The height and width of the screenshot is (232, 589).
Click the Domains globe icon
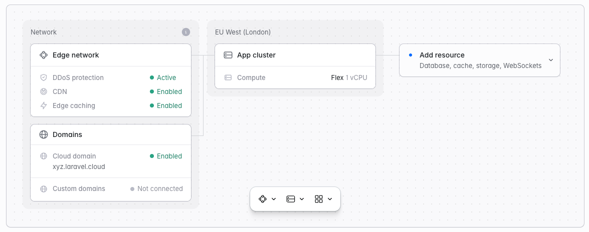click(44, 134)
